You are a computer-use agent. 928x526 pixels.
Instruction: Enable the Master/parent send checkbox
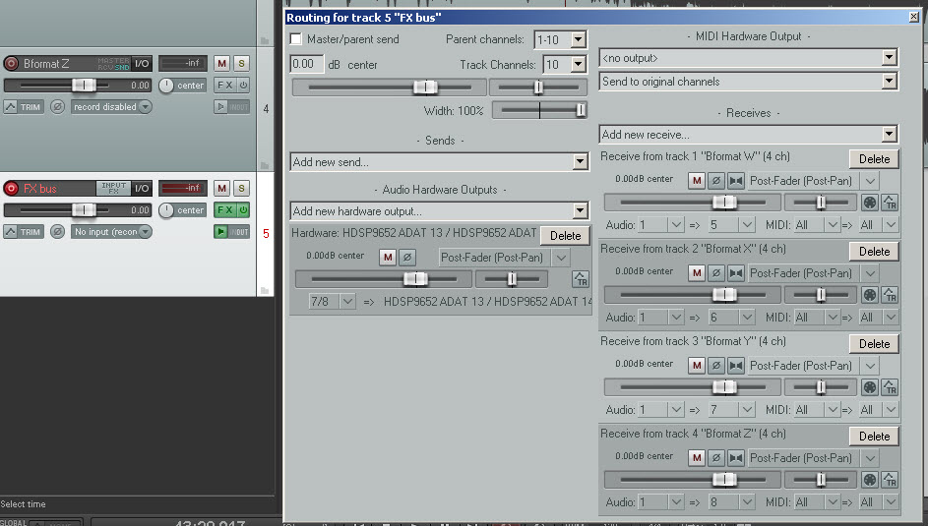tap(296, 39)
